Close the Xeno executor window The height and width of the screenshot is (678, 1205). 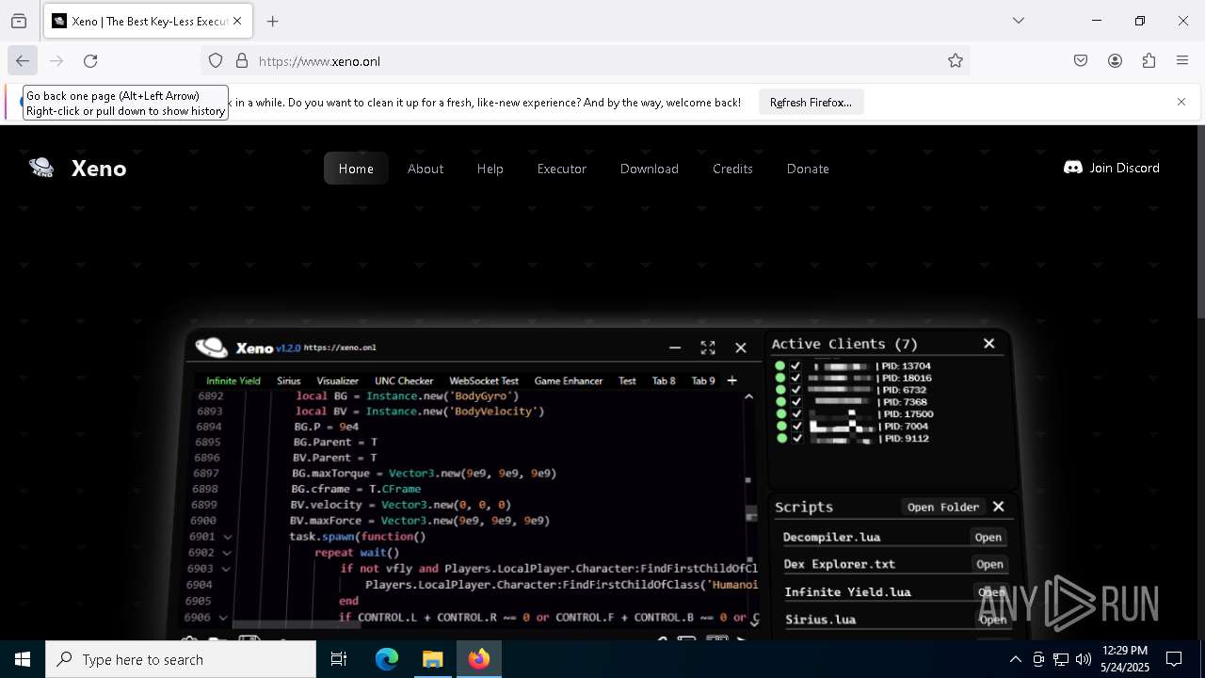coord(741,347)
